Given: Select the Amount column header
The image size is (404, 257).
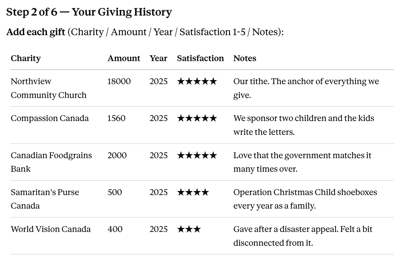Looking at the screenshot, I should click(x=124, y=58).
